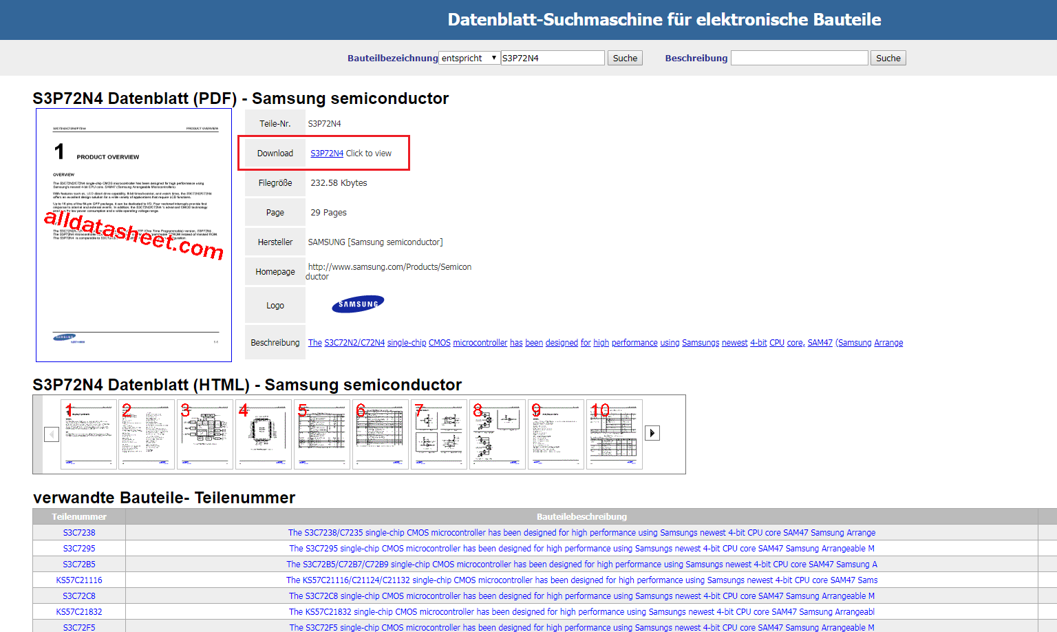
Task: Click the Suche button next to Beschreibung
Action: coord(888,58)
